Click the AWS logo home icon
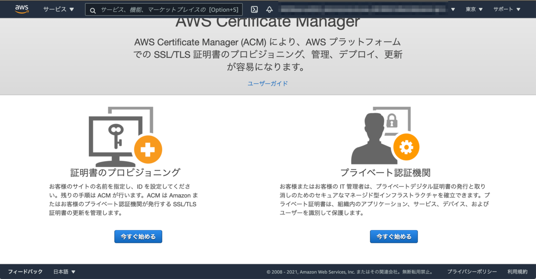Viewport: 536px width, 279px height. [x=21, y=9]
